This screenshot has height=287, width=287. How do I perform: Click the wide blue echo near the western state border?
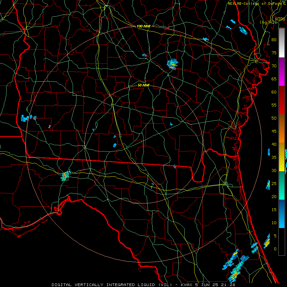pyautogui.click(x=29, y=118)
